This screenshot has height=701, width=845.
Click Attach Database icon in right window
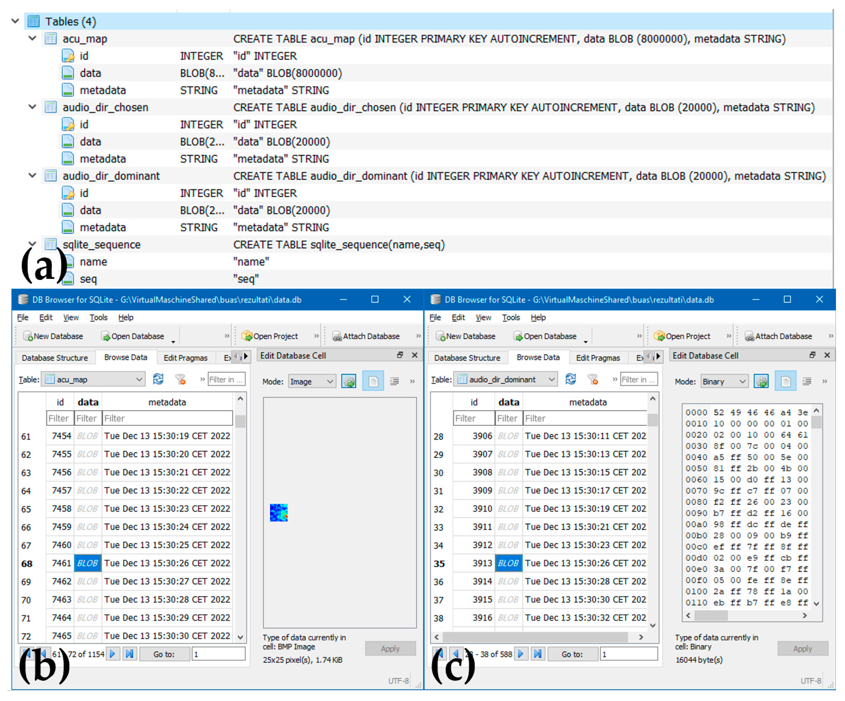749,336
